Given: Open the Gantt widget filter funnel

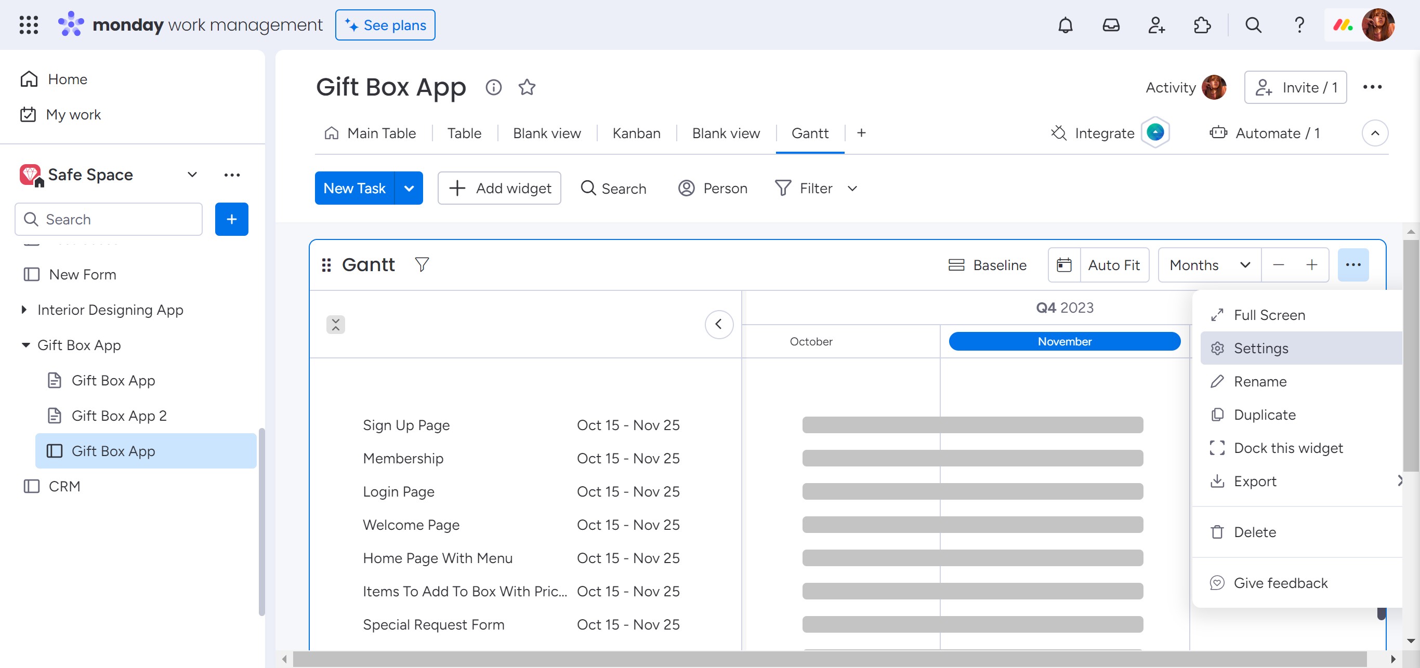Looking at the screenshot, I should 422,265.
